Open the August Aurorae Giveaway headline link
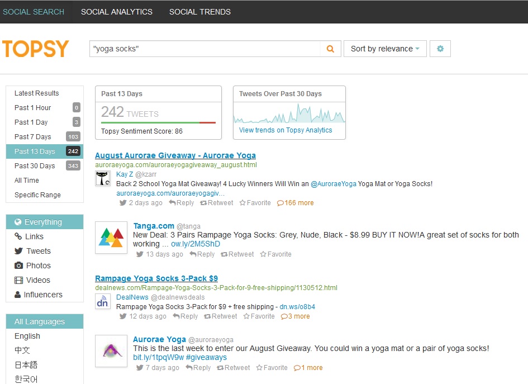 coord(175,155)
